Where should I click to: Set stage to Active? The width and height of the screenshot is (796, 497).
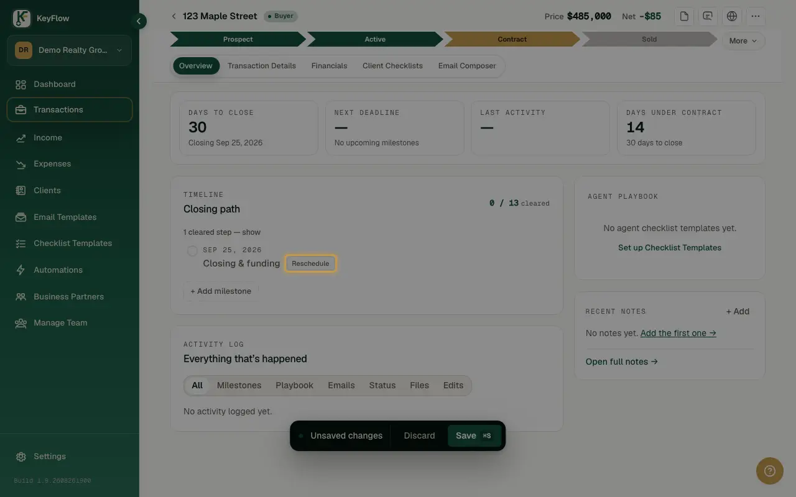[375, 39]
